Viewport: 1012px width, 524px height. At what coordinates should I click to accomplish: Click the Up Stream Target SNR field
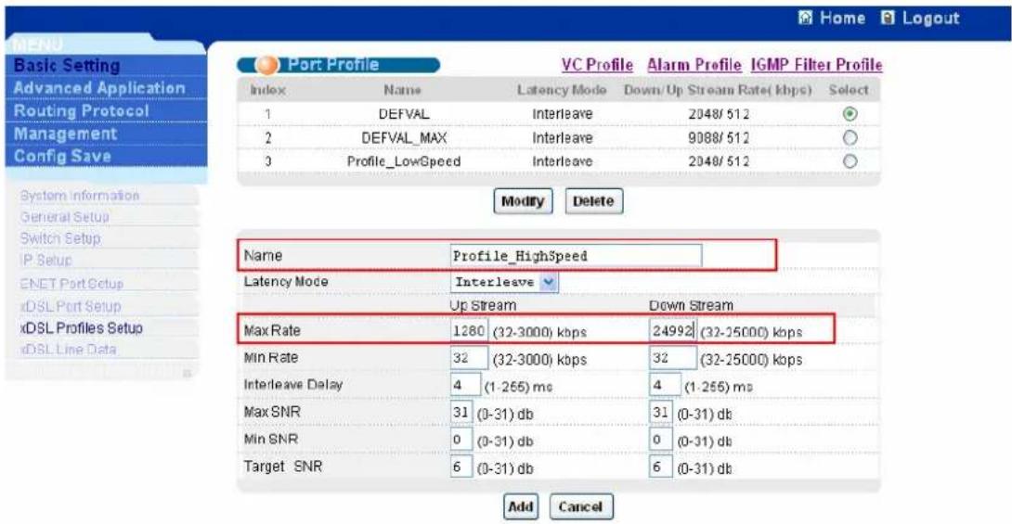pos(461,467)
